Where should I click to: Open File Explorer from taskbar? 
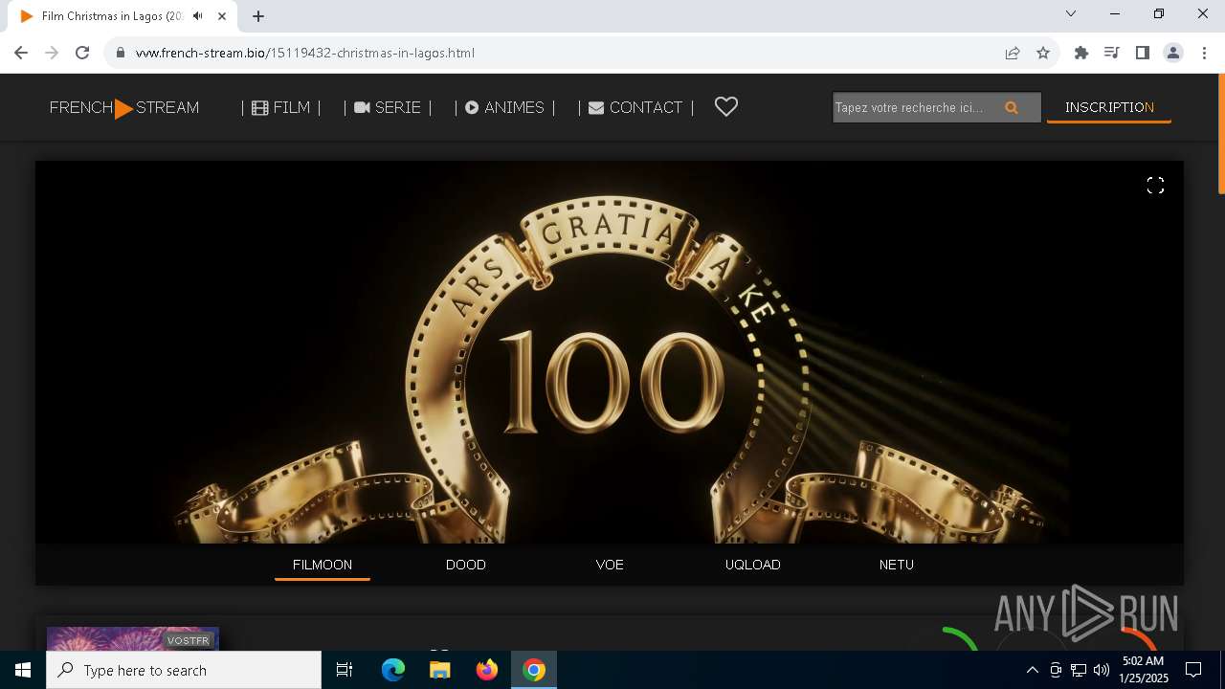click(x=440, y=670)
